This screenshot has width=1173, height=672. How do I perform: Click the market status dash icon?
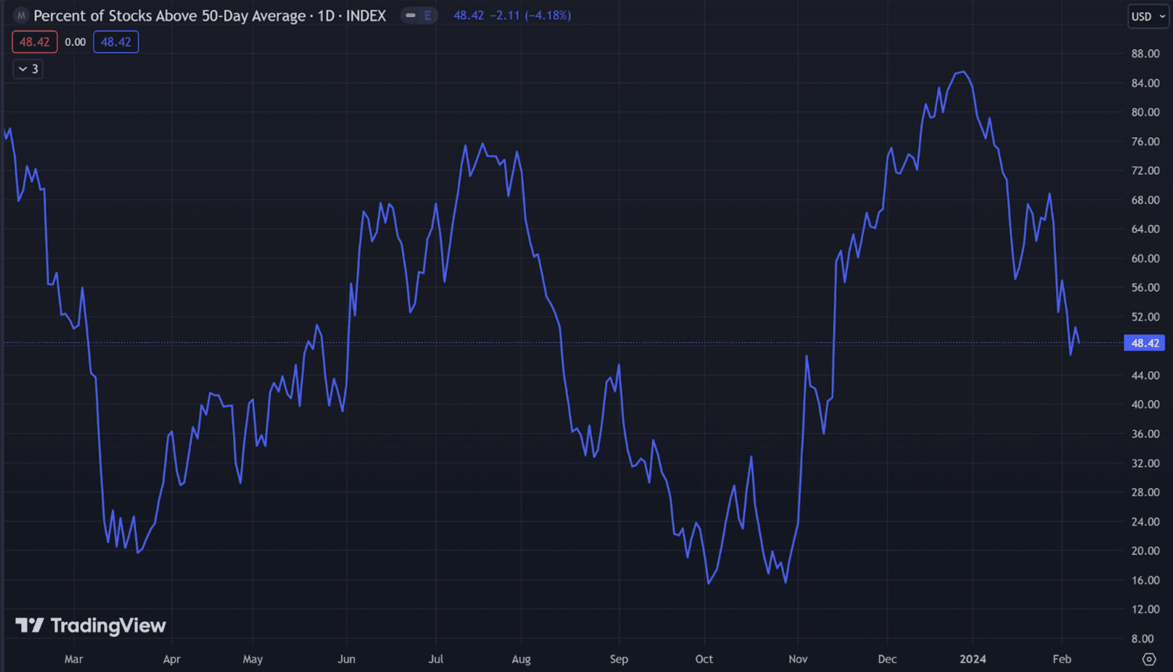pos(410,15)
